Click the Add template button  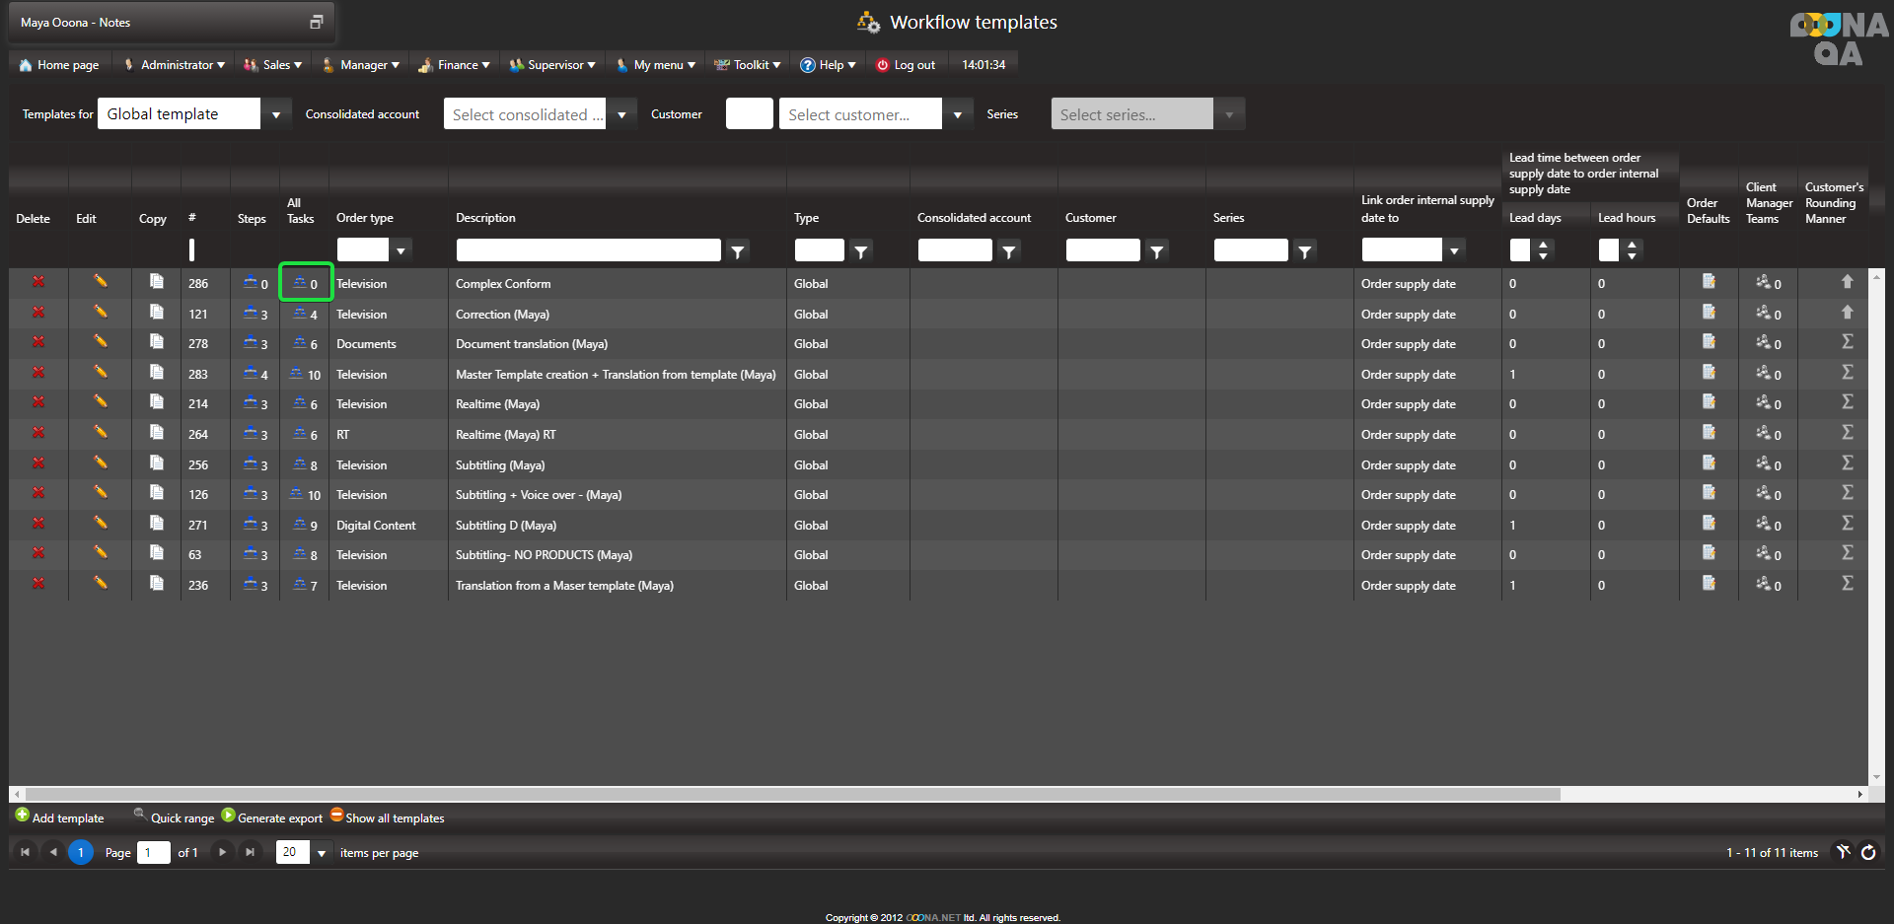click(59, 817)
